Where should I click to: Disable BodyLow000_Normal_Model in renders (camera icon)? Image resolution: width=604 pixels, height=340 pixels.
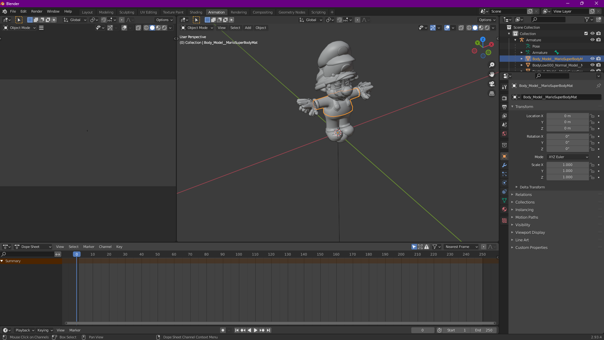click(598, 65)
